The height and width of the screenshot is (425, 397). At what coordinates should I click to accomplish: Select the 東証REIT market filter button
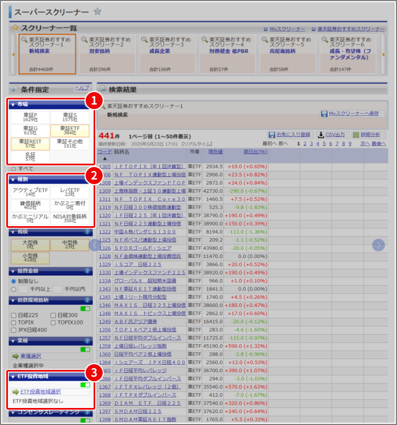(30, 144)
